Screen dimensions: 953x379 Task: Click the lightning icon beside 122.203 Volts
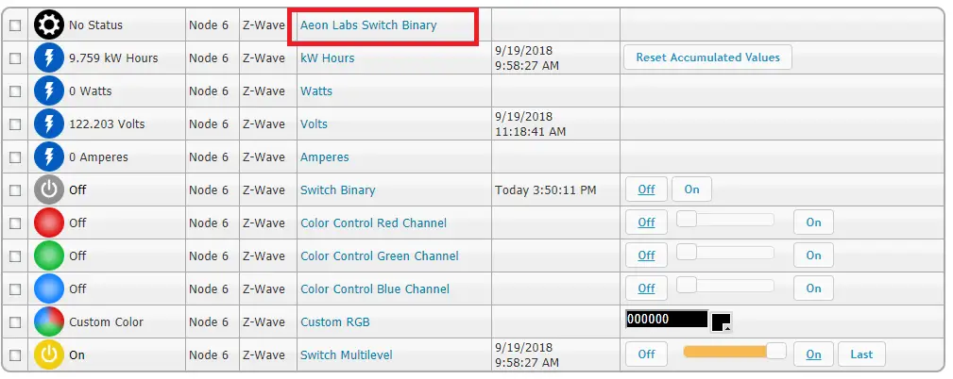coord(48,124)
